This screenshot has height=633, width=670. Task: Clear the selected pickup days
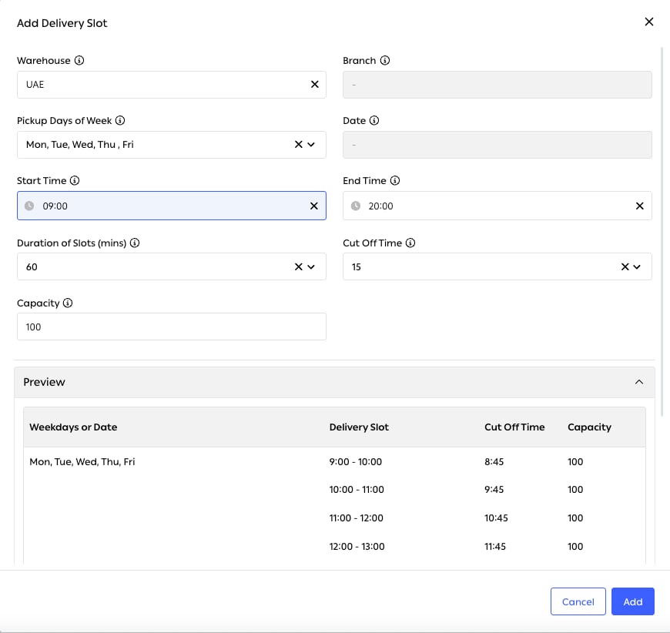(298, 145)
